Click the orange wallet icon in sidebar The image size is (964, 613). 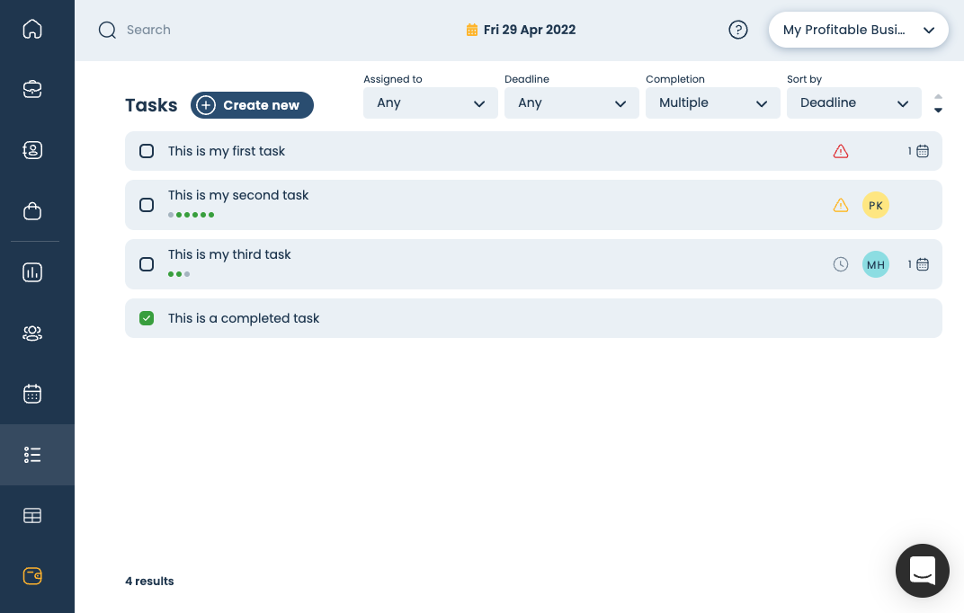click(32, 576)
